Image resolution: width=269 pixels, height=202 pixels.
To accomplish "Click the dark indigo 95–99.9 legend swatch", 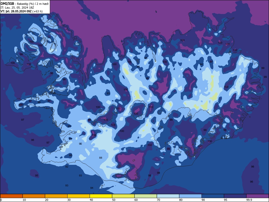I will (235, 196).
